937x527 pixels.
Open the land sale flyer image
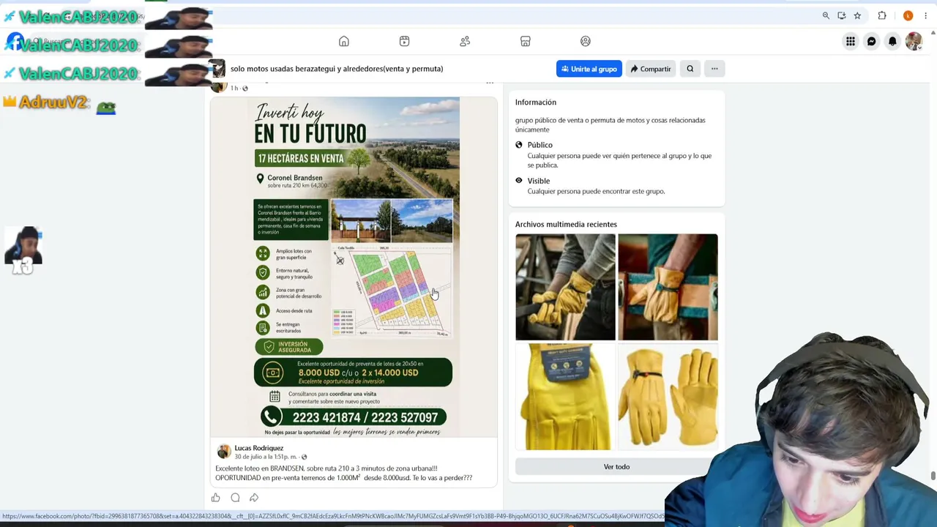[353, 267]
